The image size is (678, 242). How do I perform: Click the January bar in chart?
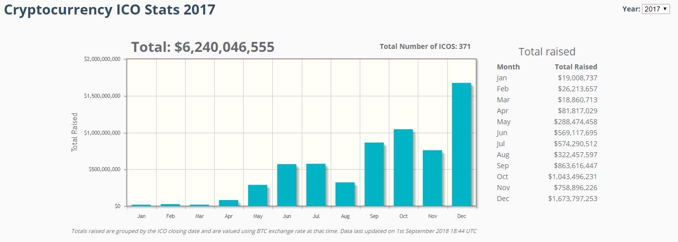tap(141, 205)
